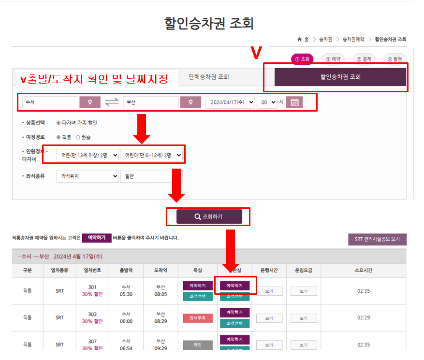
Task: Click the 조회하기 search button
Action: click(x=208, y=216)
